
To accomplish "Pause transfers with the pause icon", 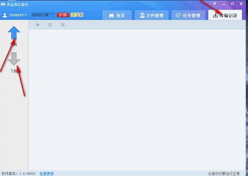I will (50, 25).
